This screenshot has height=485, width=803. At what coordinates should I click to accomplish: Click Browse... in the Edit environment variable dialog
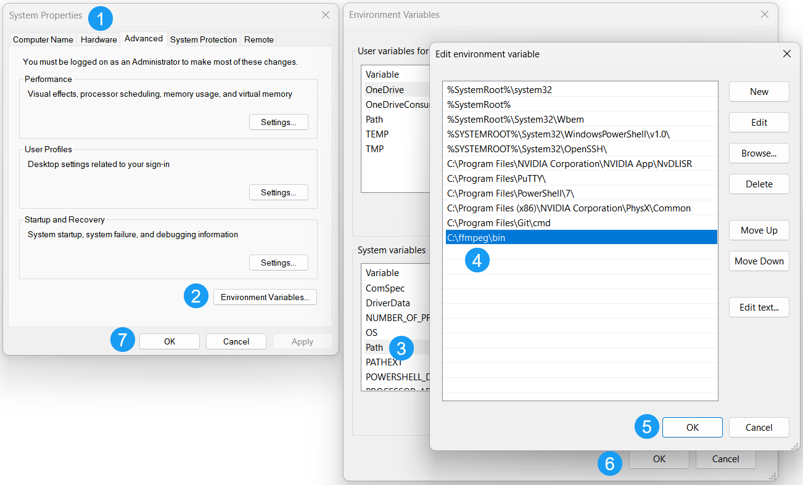[759, 153]
